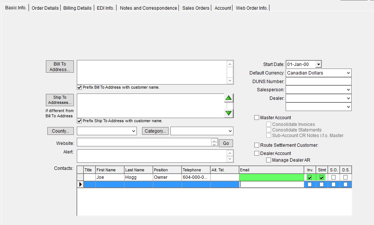374x225 pixels.
Task: Toggle the Manage Dealer AR checkbox
Action: coord(268,160)
